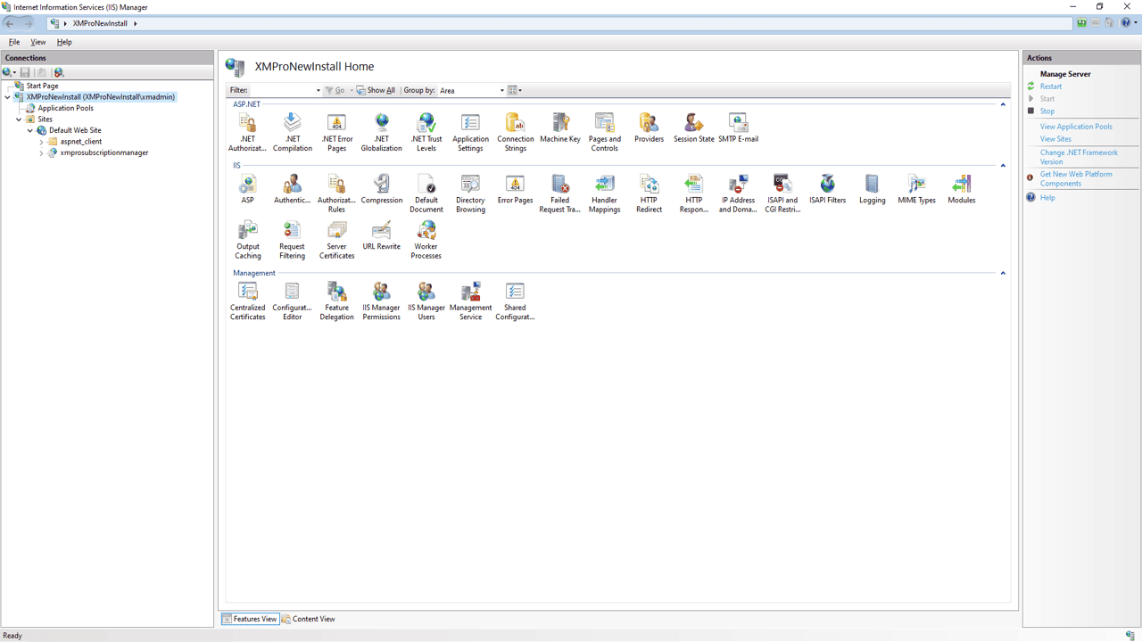This screenshot has height=642, width=1142.
Task: Open the Logging feature
Action: [872, 189]
